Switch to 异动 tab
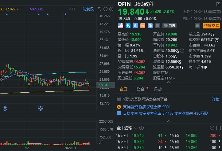The image size is (222, 151). coord(158,89)
